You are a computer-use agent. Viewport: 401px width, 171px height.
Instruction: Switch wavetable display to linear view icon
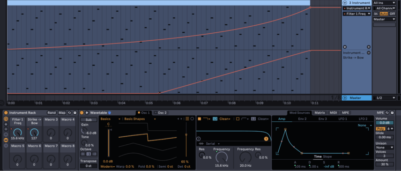click(187, 119)
